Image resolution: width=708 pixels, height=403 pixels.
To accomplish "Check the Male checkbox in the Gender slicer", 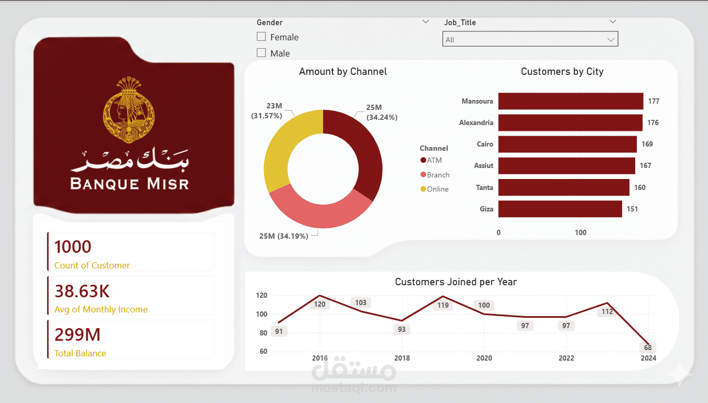I will 261,52.
